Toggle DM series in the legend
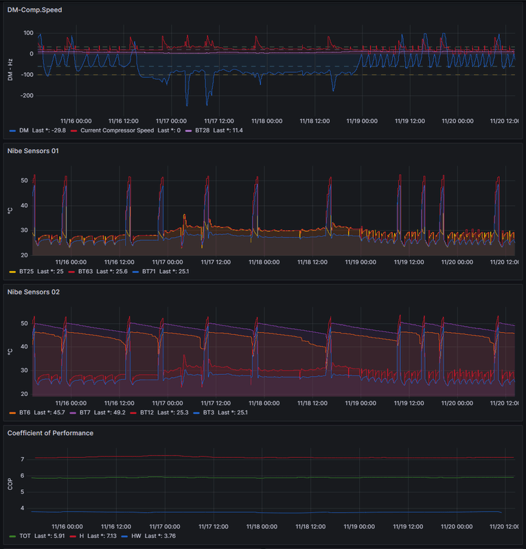Viewport: 526px width, 549px height. point(24,130)
